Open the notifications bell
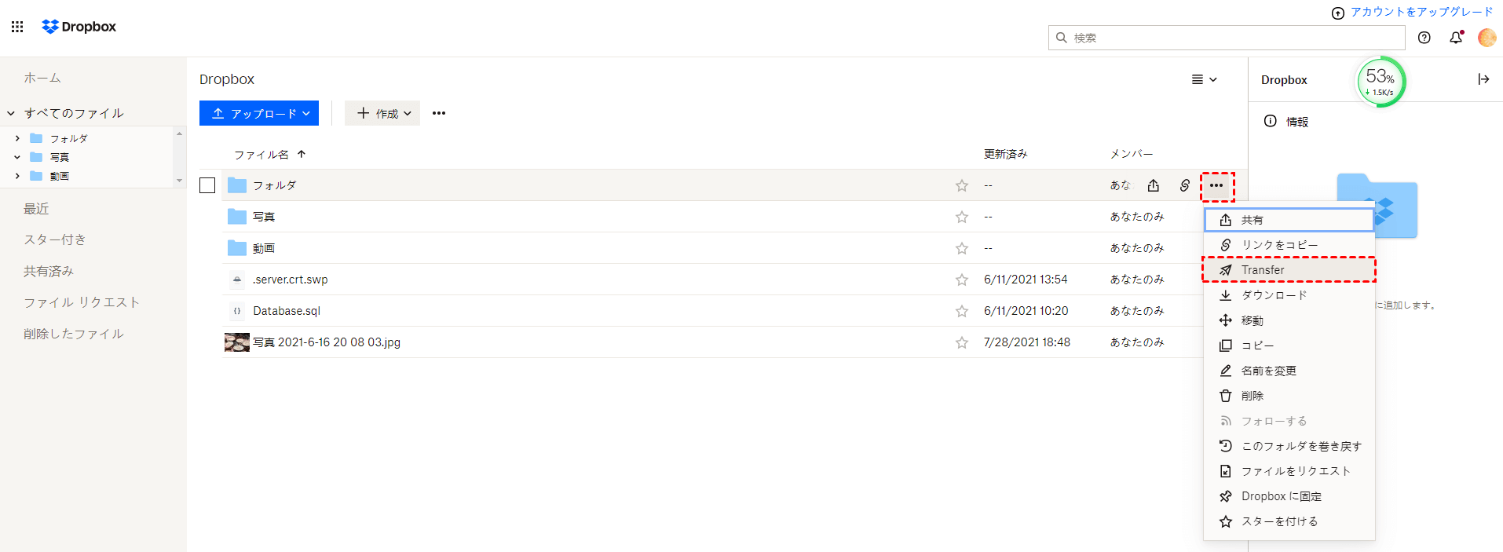This screenshot has width=1503, height=552. [x=1455, y=38]
